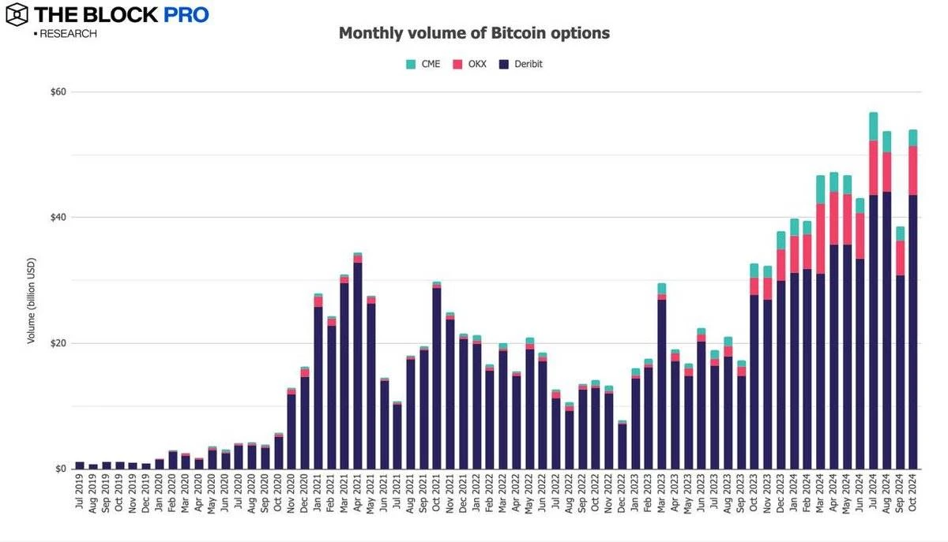
Task: Click the Deribit segment of the Jul 2024 bar
Action: (873, 331)
